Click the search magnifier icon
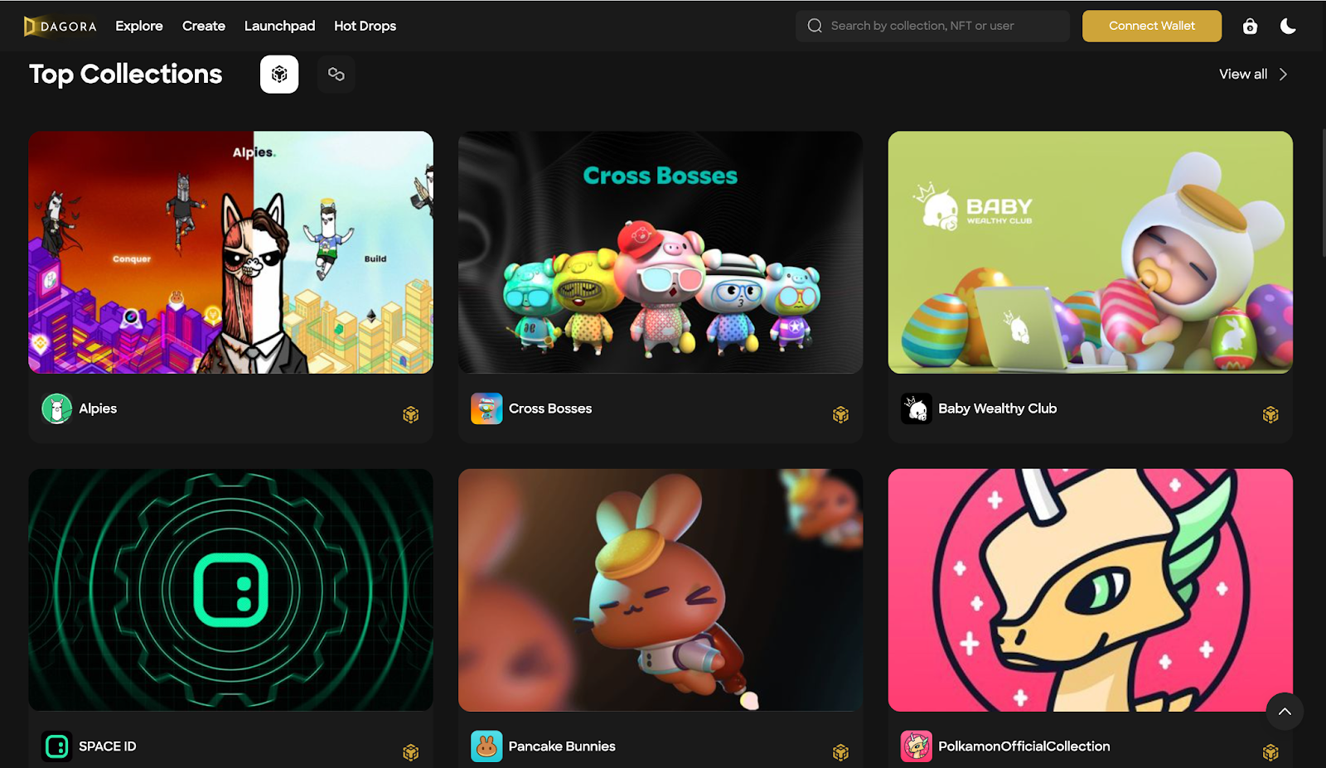 click(x=815, y=26)
